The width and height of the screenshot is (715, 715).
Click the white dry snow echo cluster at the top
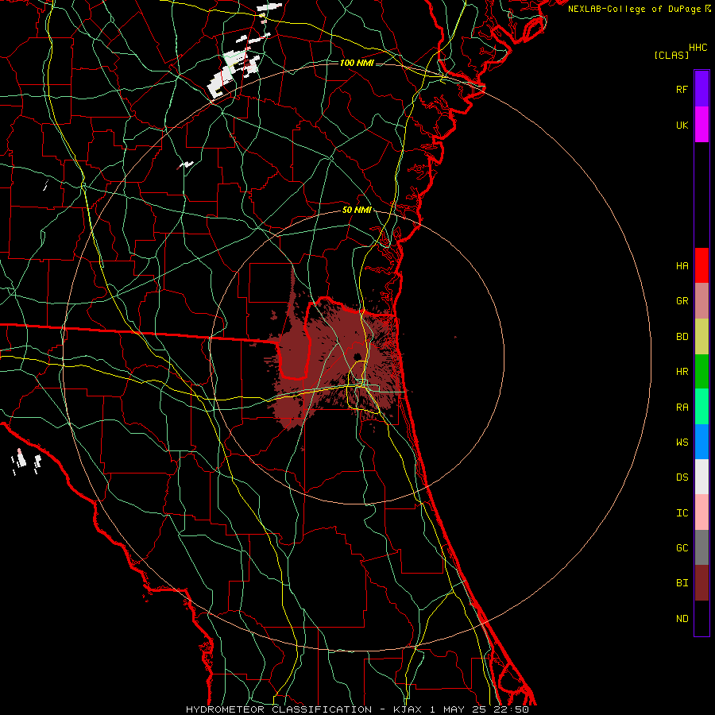[x=234, y=71]
